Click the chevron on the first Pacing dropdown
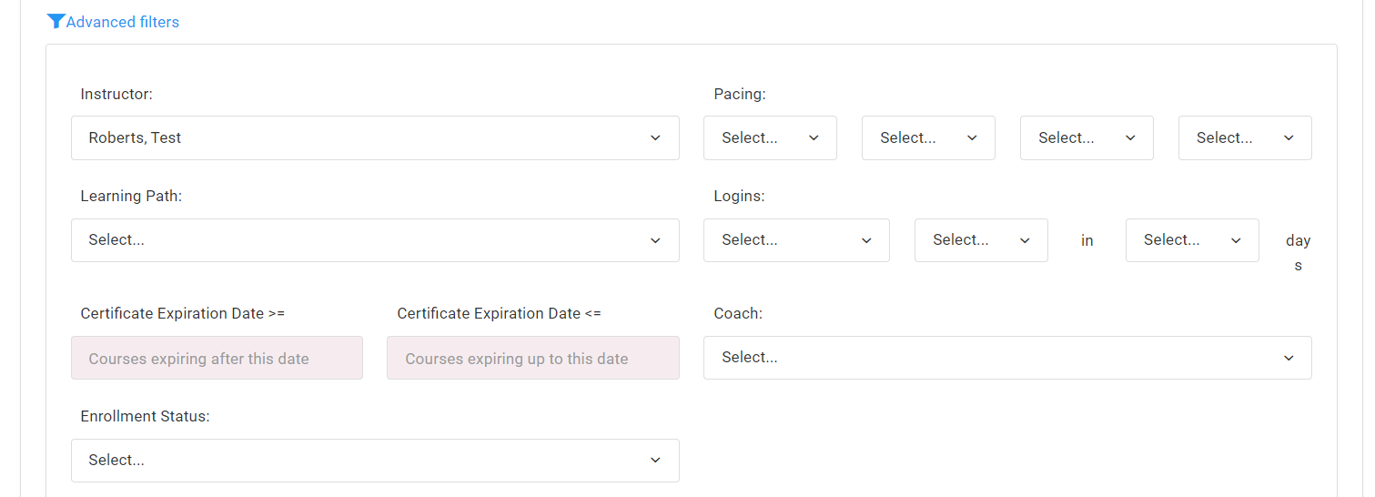1375x497 pixels. [x=814, y=138]
